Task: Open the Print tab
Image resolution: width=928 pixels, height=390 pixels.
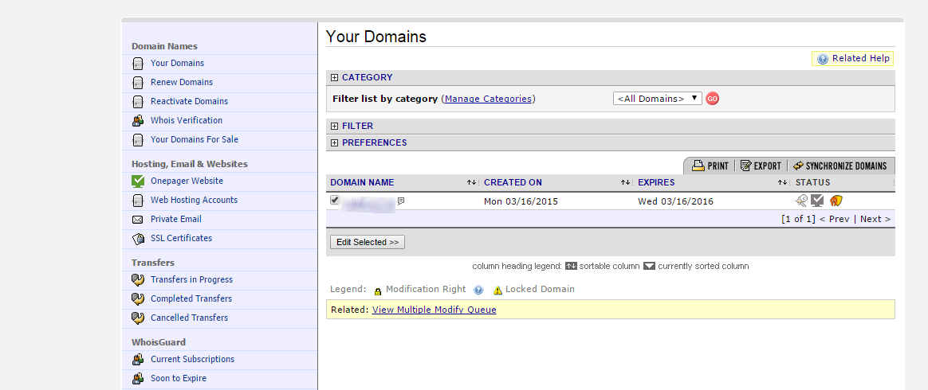Action: pyautogui.click(x=710, y=166)
